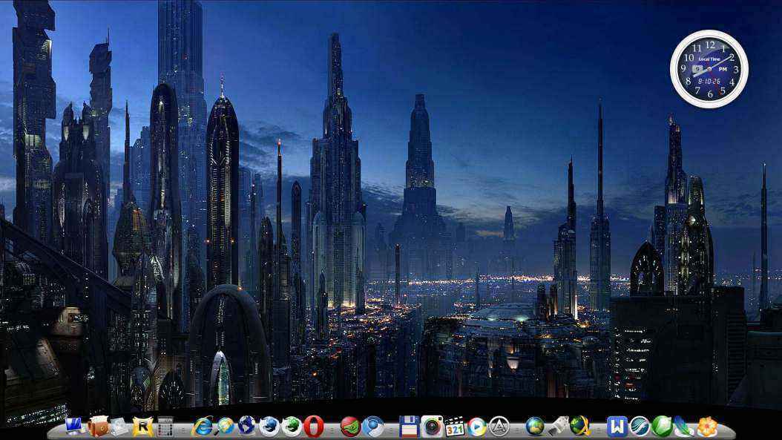Launch the colorful play-button media player icon
This screenshot has height=440, width=782.
coord(477,427)
